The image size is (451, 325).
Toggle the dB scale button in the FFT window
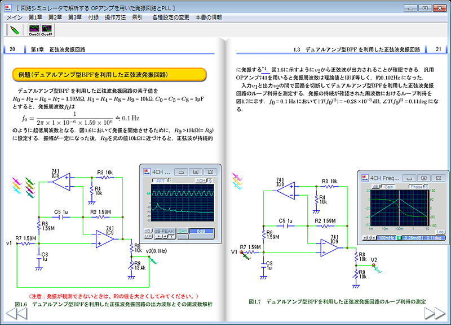pyautogui.click(x=148, y=231)
